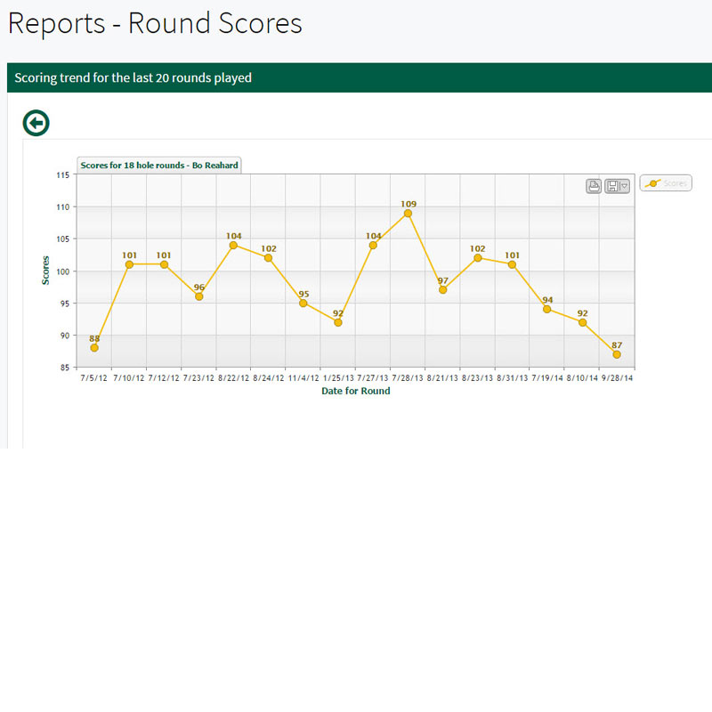Click the print chart icon

tap(594, 185)
